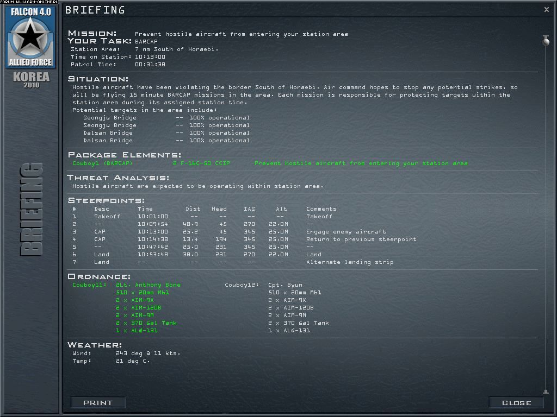Click the Threat Analysis section heading

point(118,178)
